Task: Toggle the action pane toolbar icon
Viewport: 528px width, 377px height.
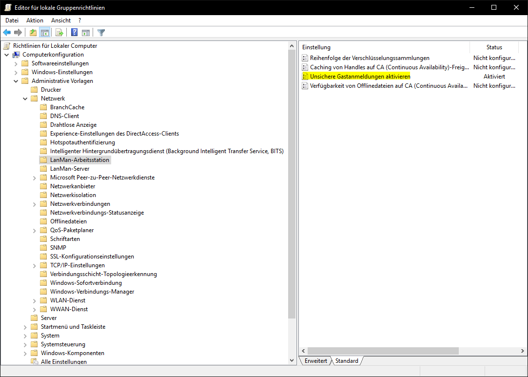Action: (x=86, y=33)
